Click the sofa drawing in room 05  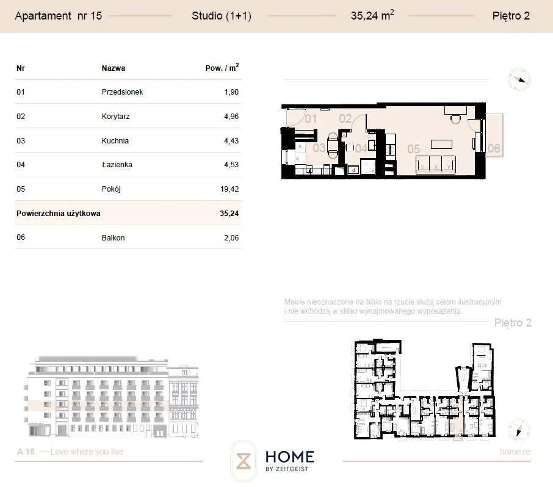436,165
